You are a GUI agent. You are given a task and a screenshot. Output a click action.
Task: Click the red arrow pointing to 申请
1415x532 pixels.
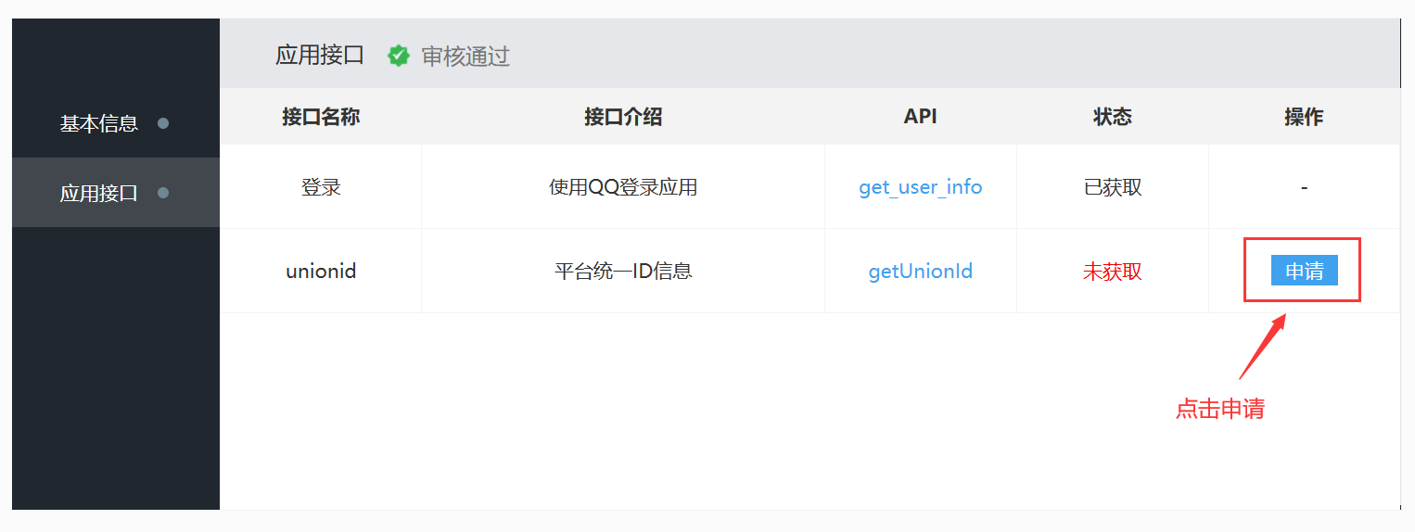(1262, 348)
